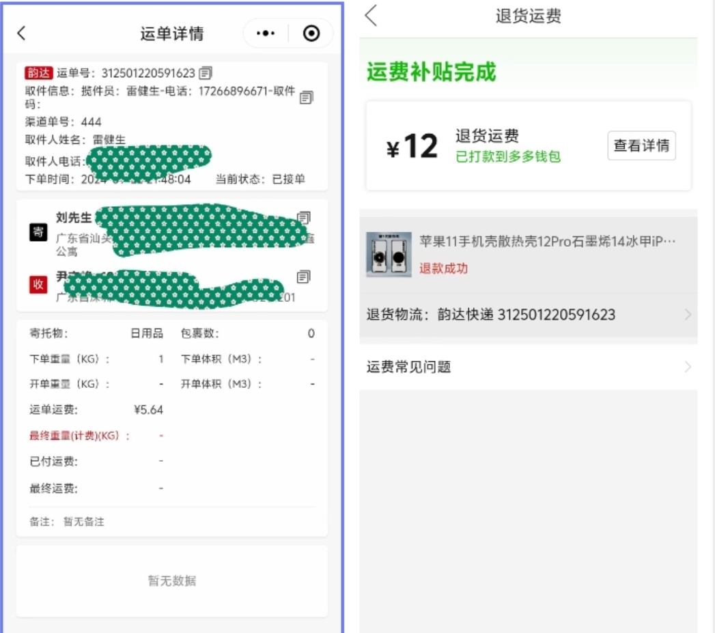The height and width of the screenshot is (633, 715).
Task: Open the three-dot more menu
Action: tap(266, 33)
